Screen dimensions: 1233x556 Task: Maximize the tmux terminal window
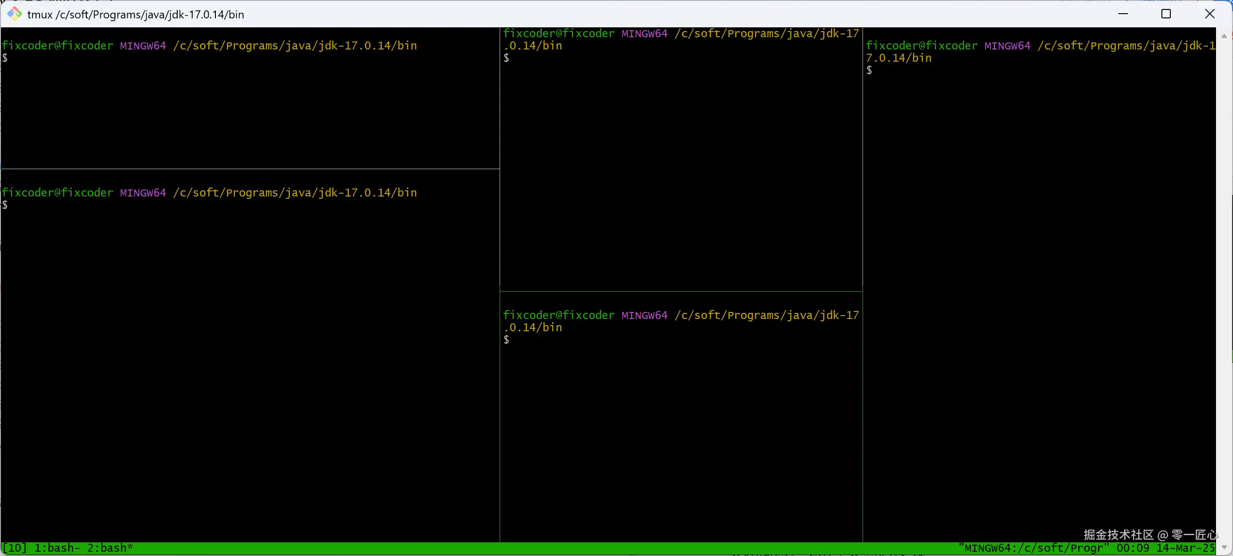1166,14
